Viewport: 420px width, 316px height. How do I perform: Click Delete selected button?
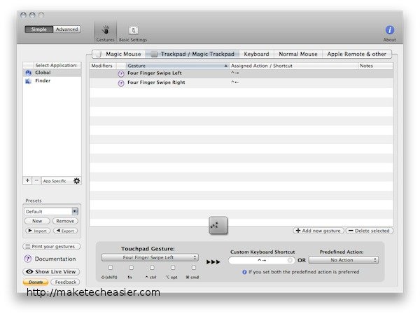click(370, 231)
